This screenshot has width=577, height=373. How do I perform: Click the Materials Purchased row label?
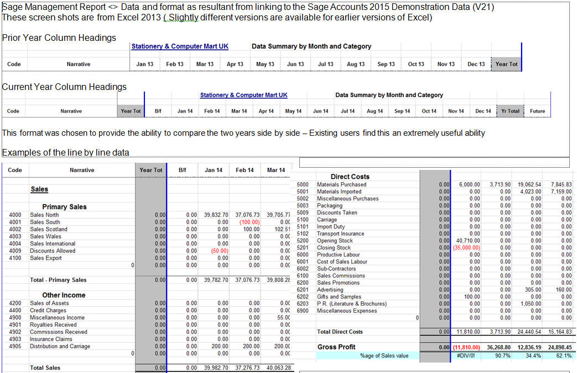click(x=341, y=185)
